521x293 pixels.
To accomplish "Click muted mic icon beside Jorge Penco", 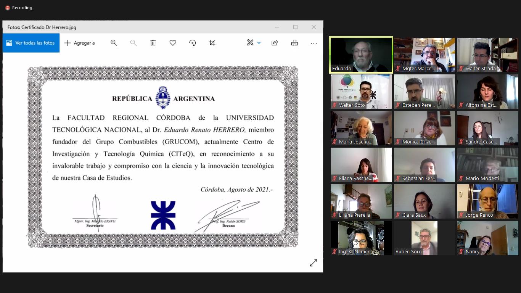I will point(461,215).
